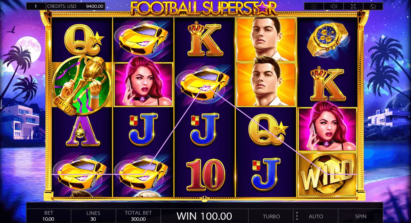Screen dimensions: 411x223
Task: Open the Lines 30 selector
Action: pos(93,216)
